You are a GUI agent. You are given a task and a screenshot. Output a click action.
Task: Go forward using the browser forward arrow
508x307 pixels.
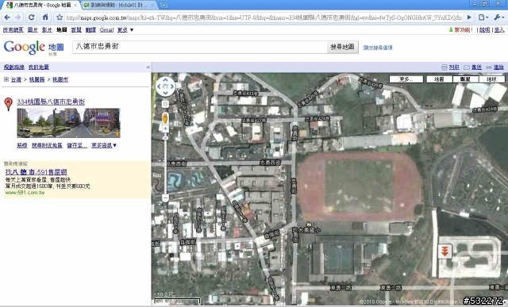[18, 17]
